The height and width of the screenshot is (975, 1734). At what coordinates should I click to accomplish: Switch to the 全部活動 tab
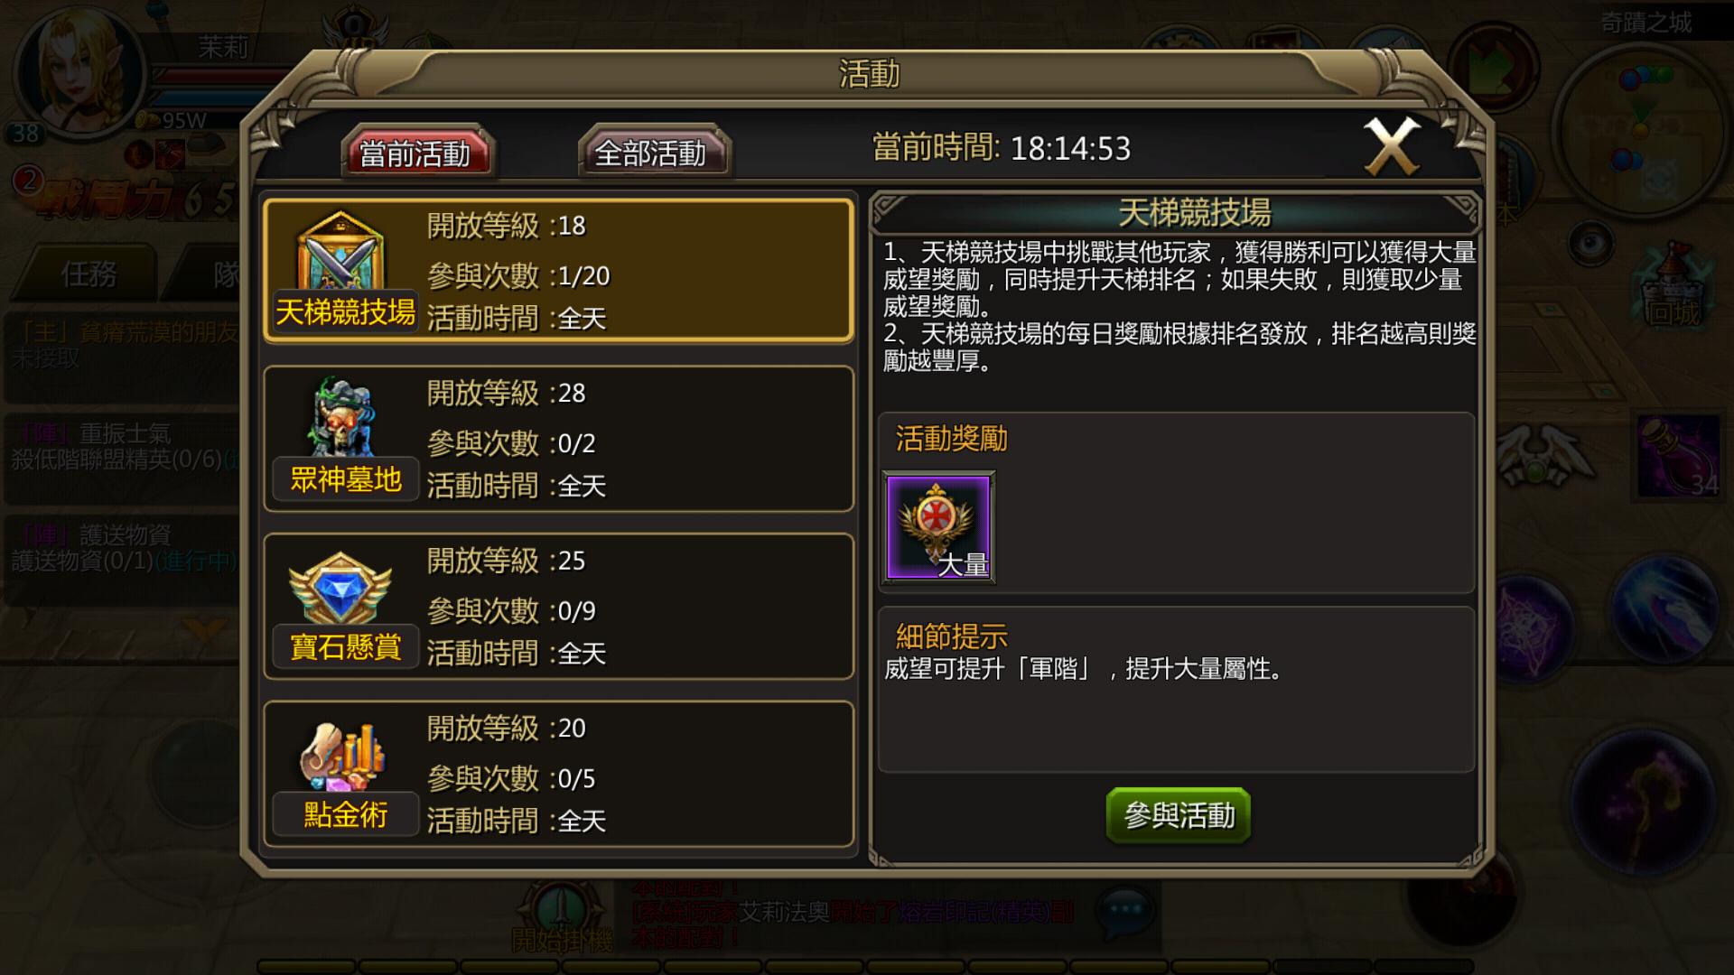pos(652,153)
